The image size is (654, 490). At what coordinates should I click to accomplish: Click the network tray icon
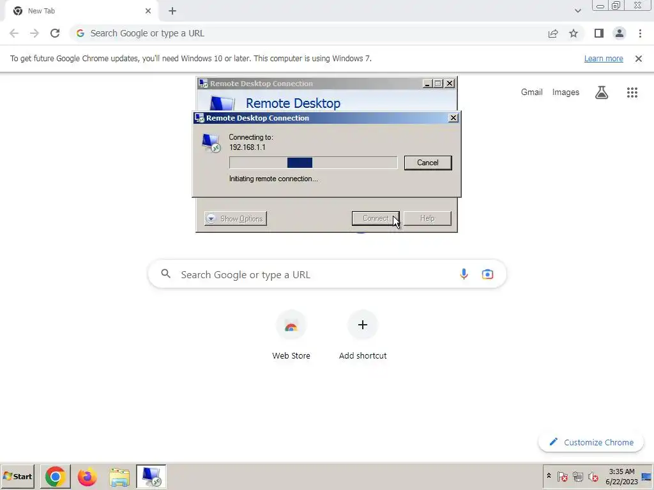[577, 476]
